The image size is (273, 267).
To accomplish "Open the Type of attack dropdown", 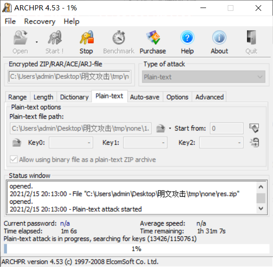I will tap(204, 77).
